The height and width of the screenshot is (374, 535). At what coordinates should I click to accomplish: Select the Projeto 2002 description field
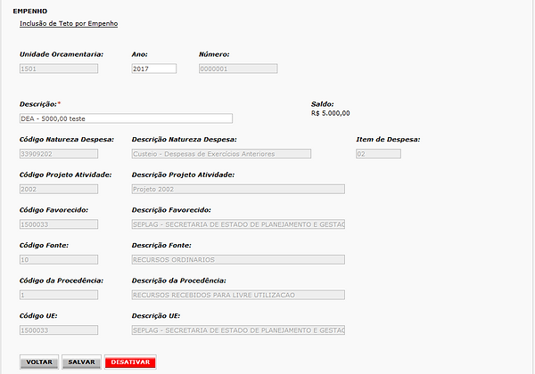pyautogui.click(x=238, y=189)
